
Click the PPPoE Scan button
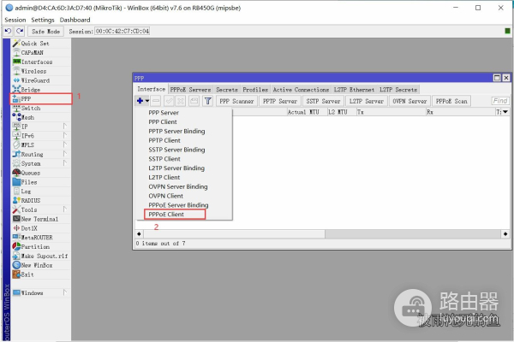tap(451, 101)
